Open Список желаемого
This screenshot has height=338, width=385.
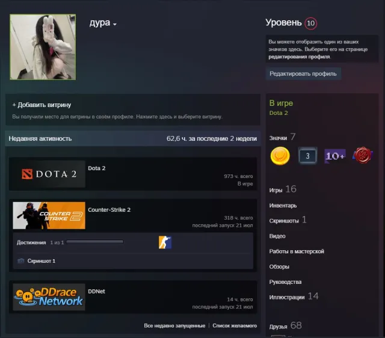pyautogui.click(x=235, y=325)
